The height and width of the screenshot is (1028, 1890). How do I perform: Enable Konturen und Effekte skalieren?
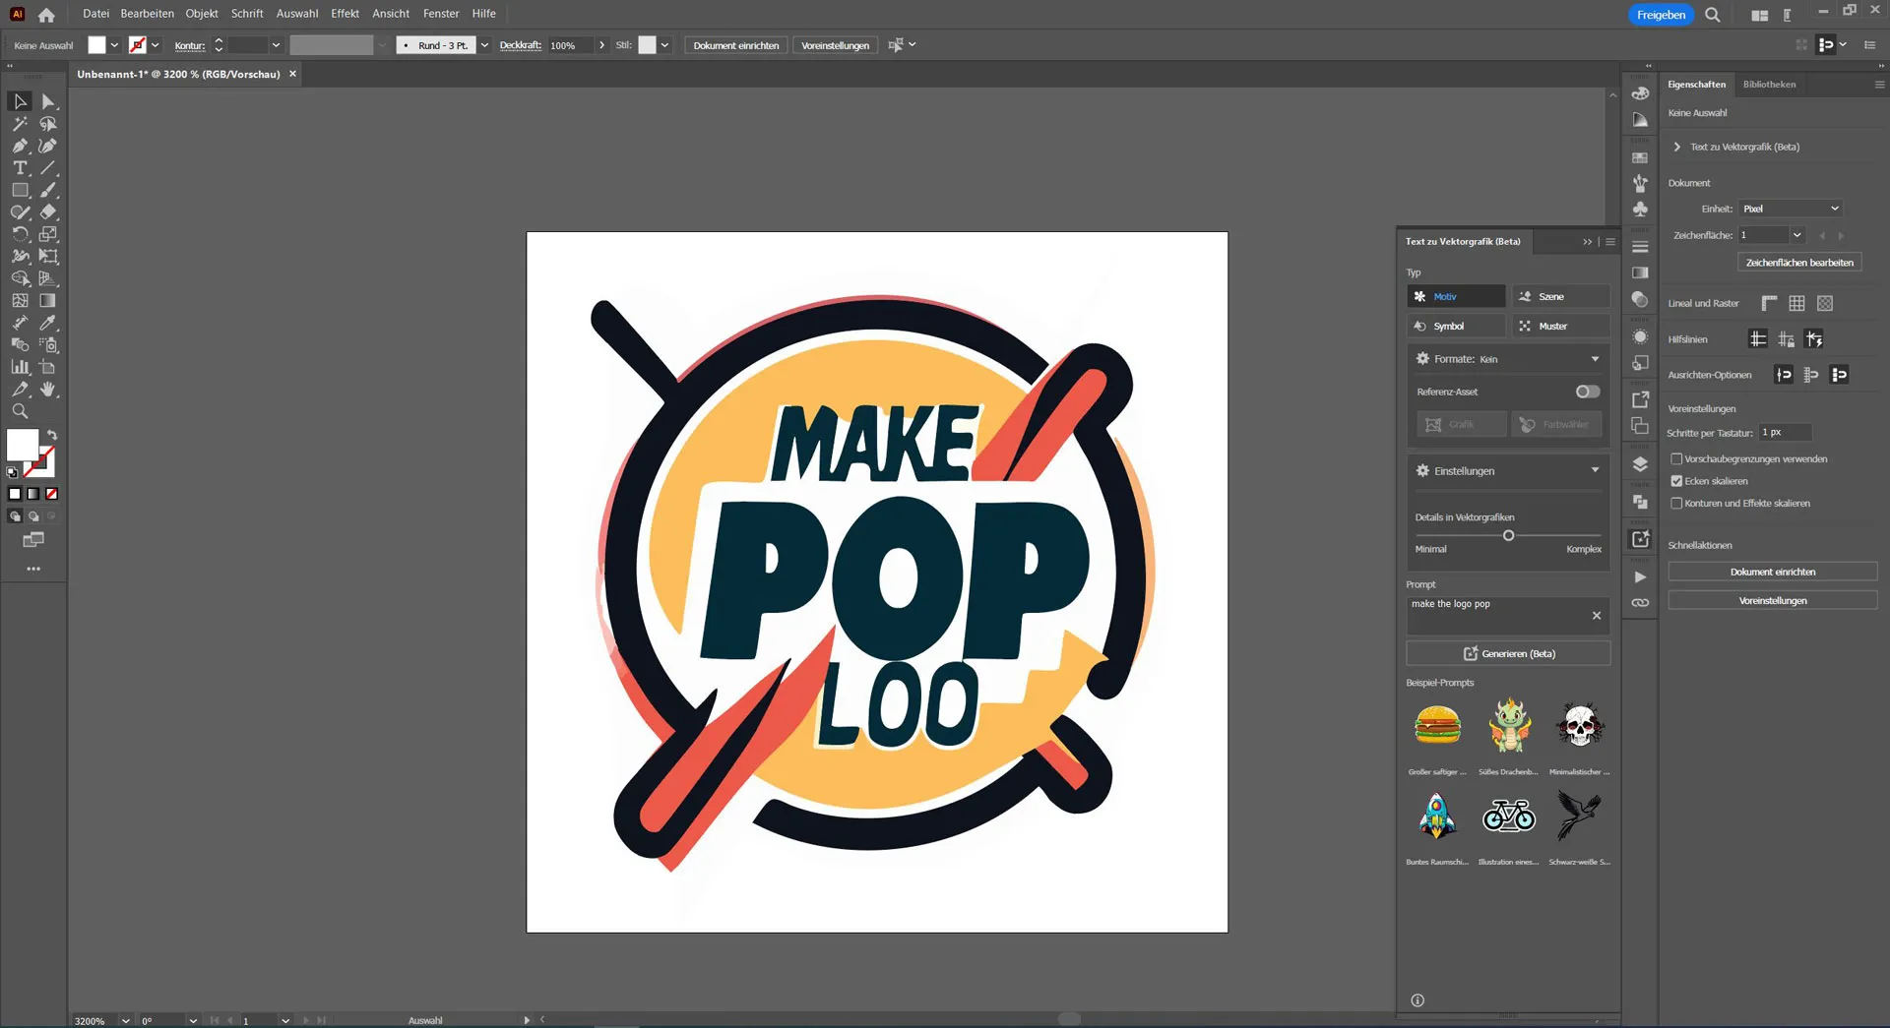pyautogui.click(x=1676, y=504)
